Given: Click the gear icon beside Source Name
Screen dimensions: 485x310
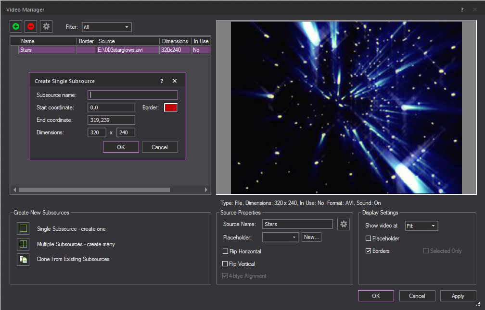Looking at the screenshot, I should 343,224.
